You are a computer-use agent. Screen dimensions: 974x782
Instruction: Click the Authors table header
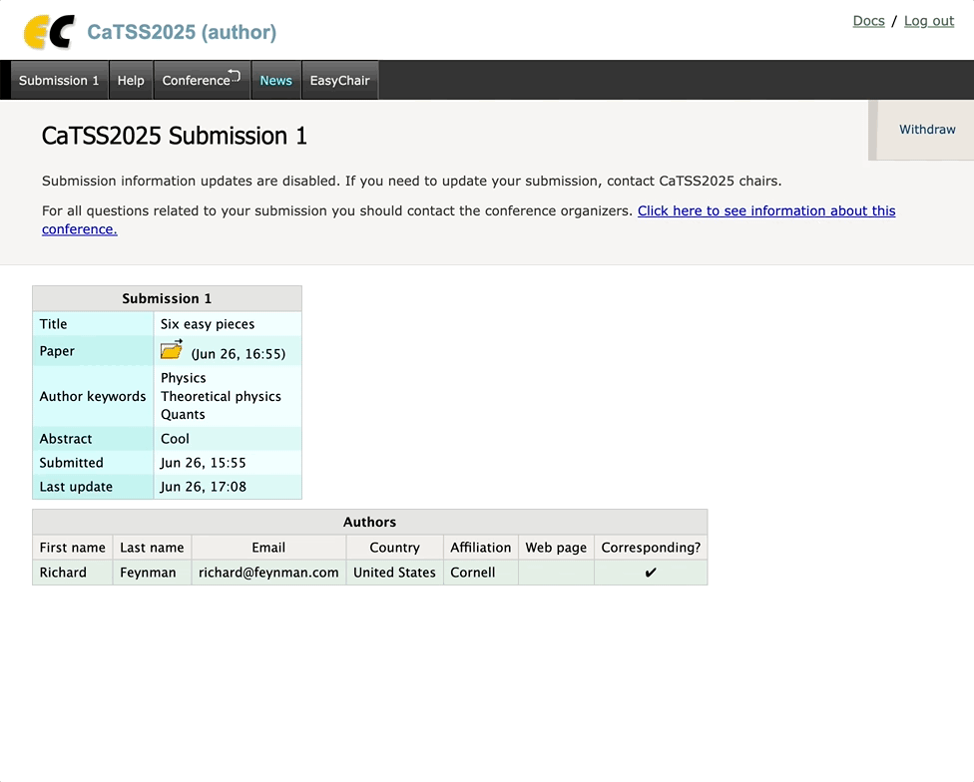(369, 522)
